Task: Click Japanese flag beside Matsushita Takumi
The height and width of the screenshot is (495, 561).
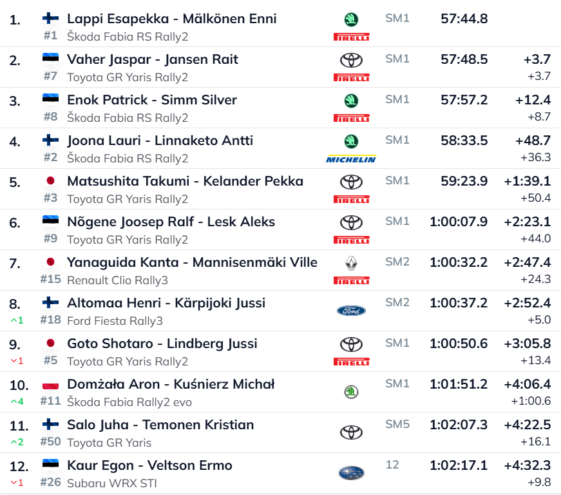Action: click(50, 180)
